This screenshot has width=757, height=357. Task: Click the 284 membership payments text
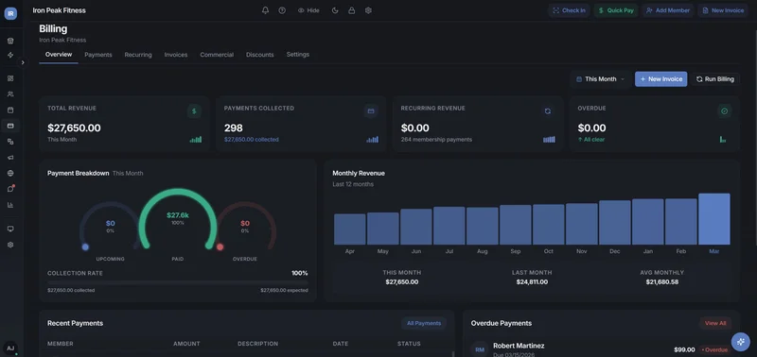[436, 140]
